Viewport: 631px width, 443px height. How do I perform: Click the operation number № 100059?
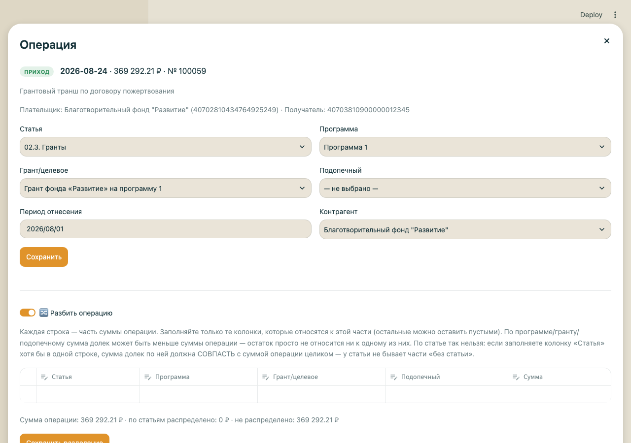[x=187, y=71]
